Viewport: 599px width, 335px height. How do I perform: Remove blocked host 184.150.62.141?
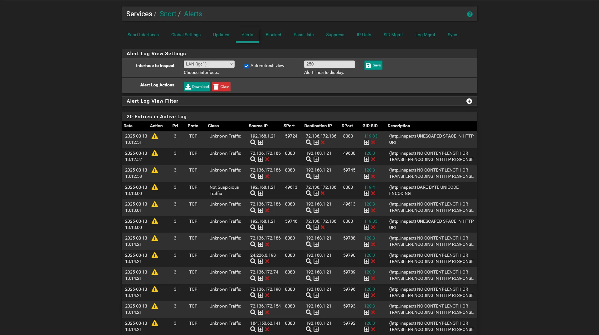[267, 329]
